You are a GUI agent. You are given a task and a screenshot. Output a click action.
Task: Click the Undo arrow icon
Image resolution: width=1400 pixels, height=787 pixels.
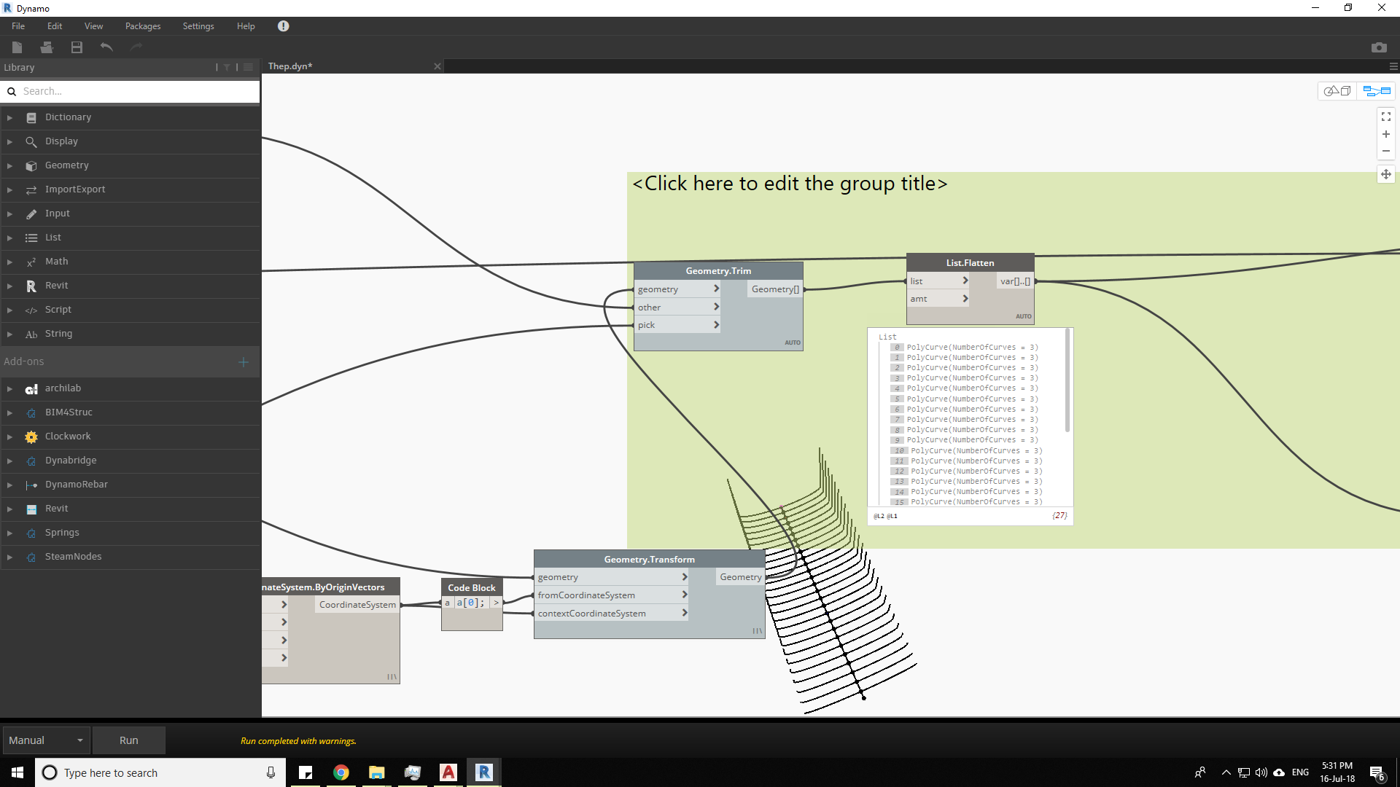tap(106, 47)
